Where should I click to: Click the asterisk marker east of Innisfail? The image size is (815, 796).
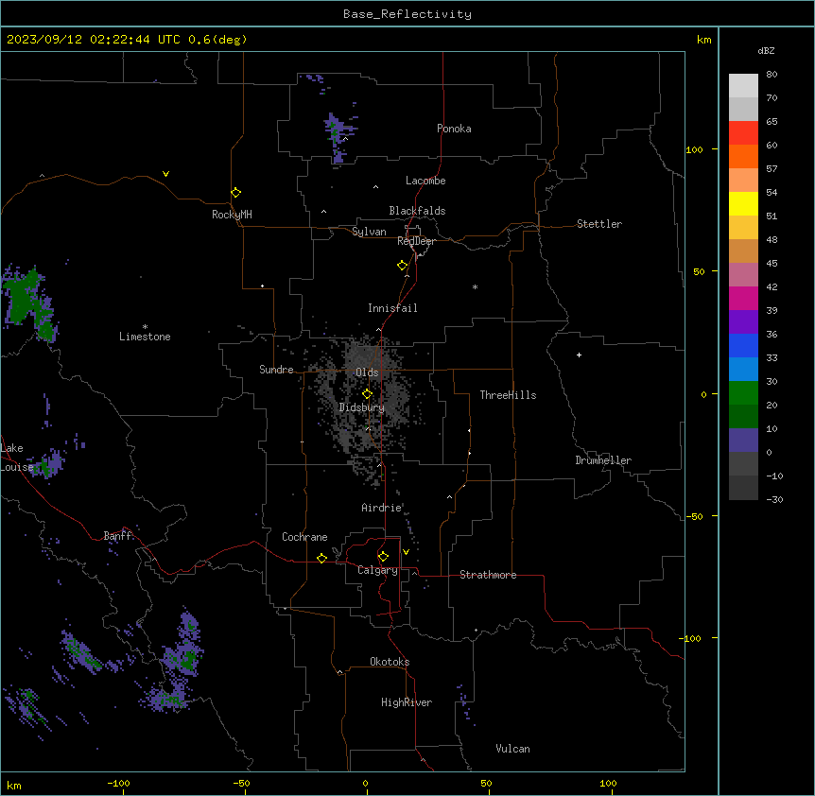[475, 286]
